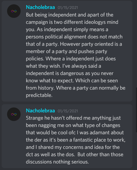The image size is (137, 170).
Task: Open the second Nacholebraa username profile
Action: pos(40,111)
